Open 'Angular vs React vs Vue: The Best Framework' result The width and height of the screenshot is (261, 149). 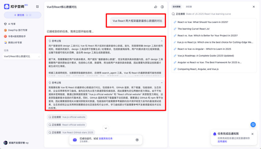click(209, 62)
